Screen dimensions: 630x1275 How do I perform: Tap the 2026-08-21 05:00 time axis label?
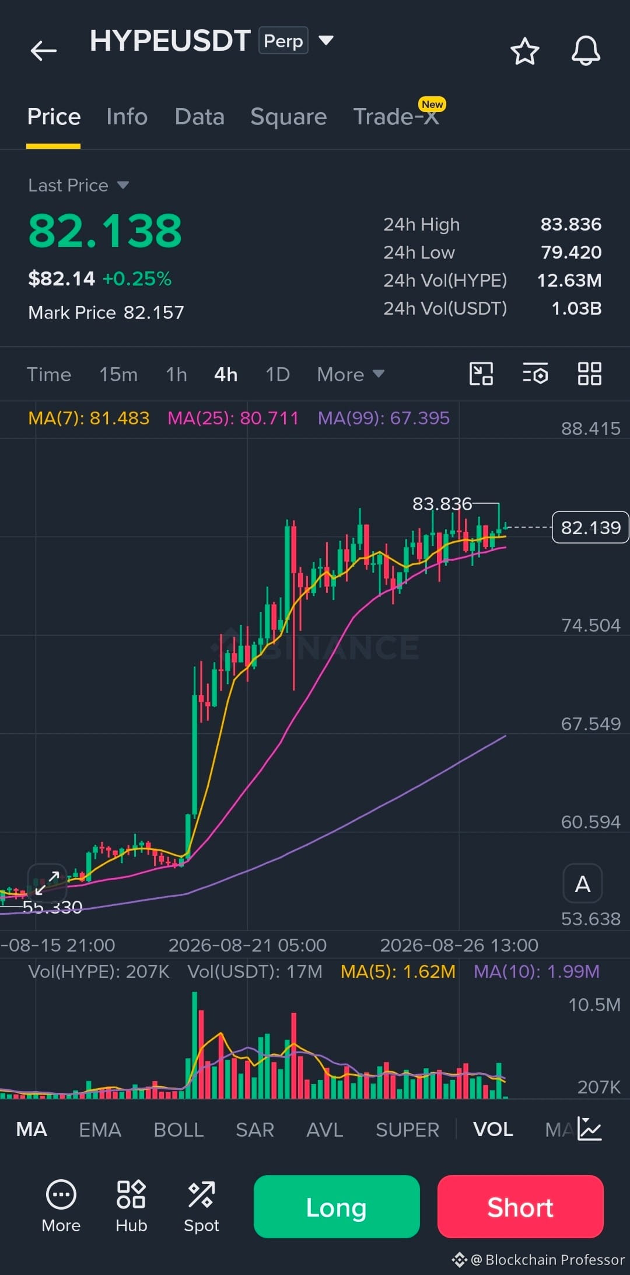pos(247,945)
